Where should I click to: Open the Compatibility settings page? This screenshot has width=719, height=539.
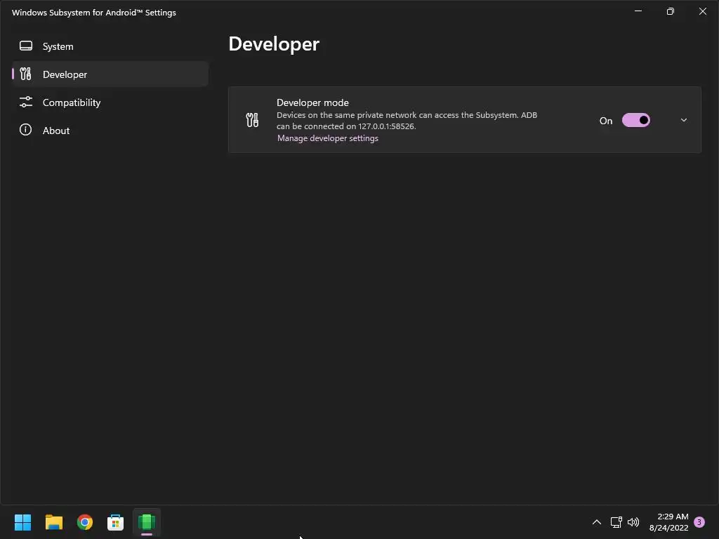point(110,102)
